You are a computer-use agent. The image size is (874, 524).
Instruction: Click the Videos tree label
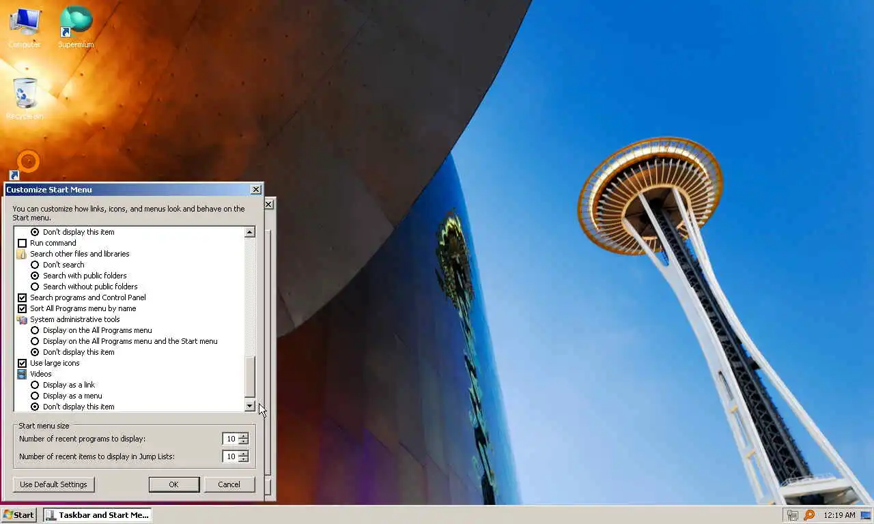tap(40, 374)
